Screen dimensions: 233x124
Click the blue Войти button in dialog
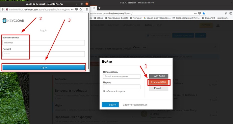pyautogui.click(x=110, y=104)
